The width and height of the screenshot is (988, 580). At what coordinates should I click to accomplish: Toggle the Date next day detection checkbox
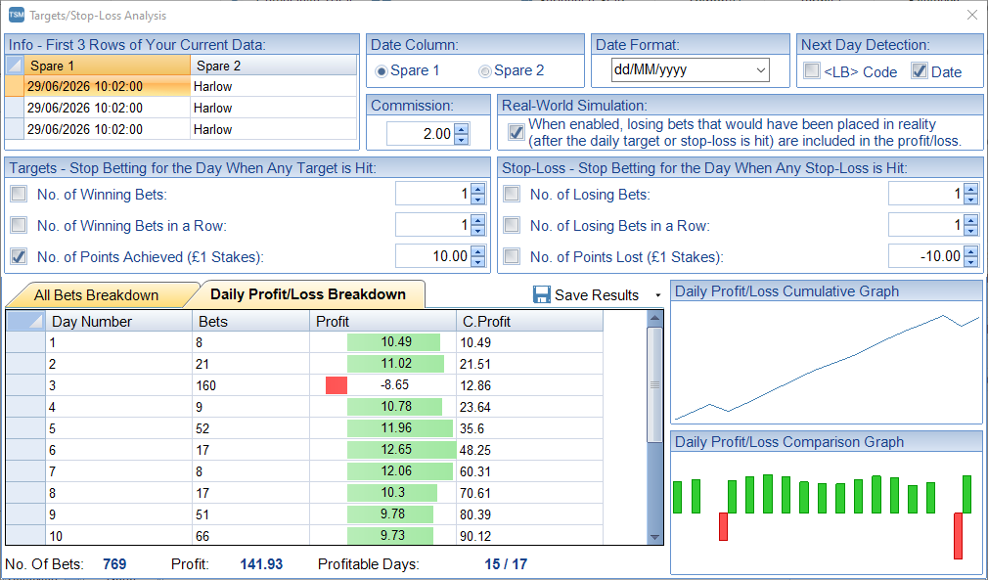pyautogui.click(x=920, y=70)
